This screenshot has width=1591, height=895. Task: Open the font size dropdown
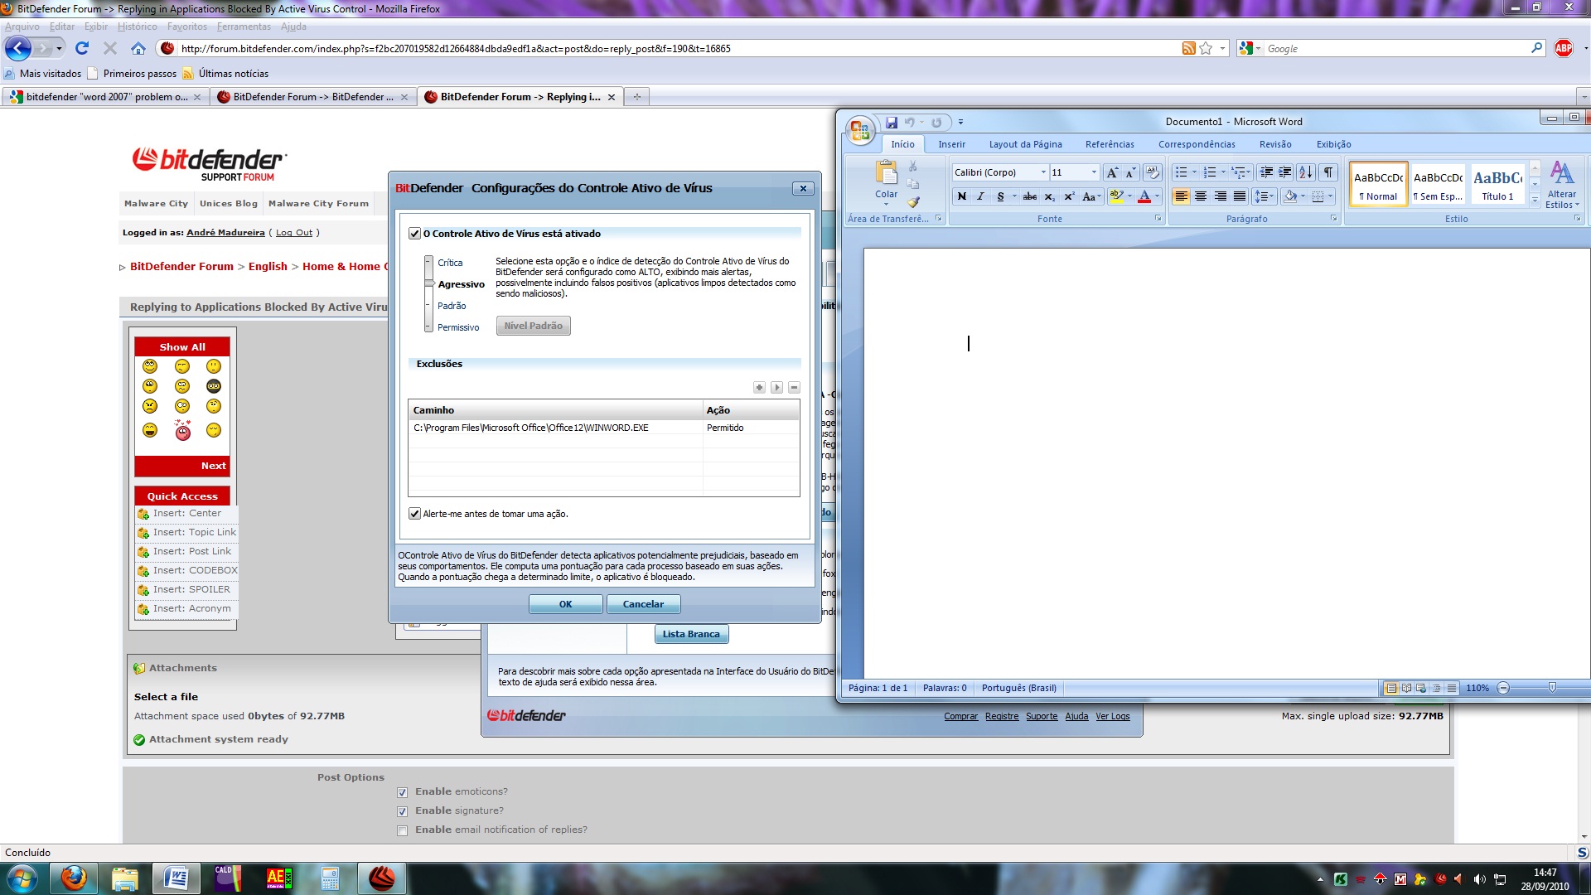point(1093,172)
